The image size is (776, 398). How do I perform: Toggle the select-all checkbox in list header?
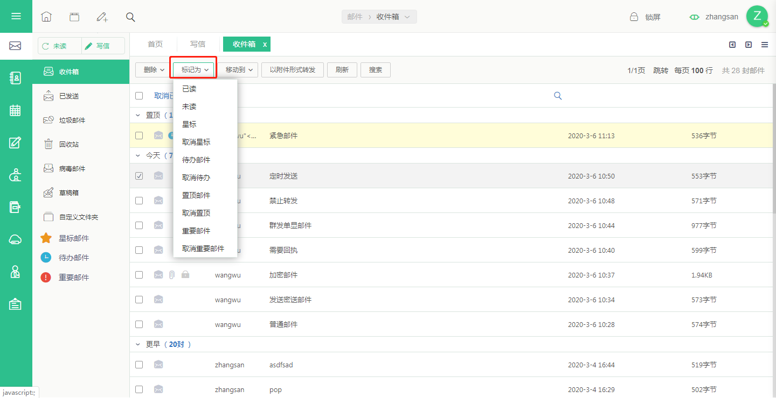coord(139,96)
